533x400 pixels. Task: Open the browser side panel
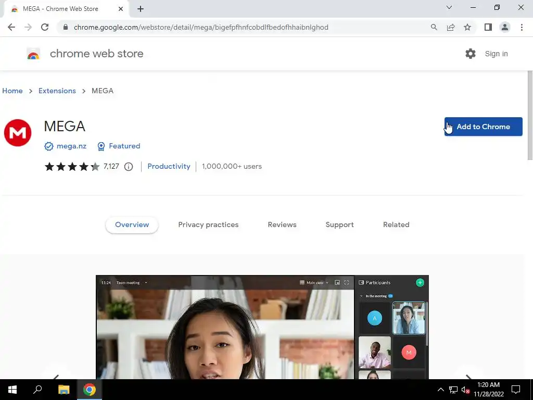(488, 27)
